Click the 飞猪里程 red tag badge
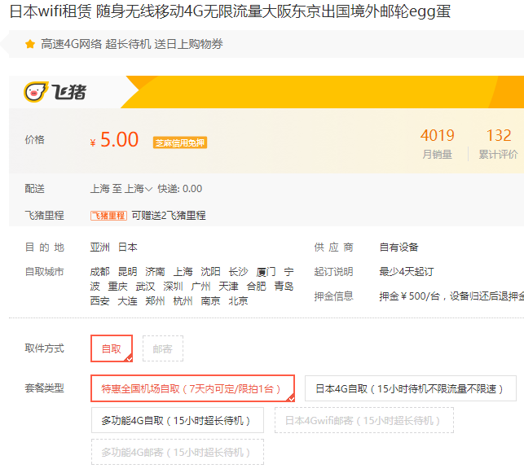 tap(108, 216)
